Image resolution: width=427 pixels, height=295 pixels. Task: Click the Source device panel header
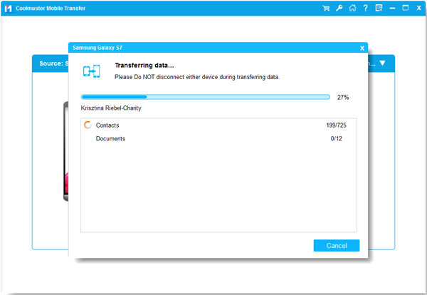click(50, 63)
